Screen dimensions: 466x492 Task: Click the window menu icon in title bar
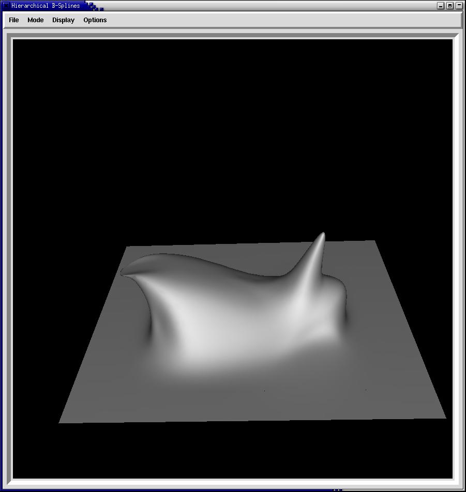click(6, 6)
